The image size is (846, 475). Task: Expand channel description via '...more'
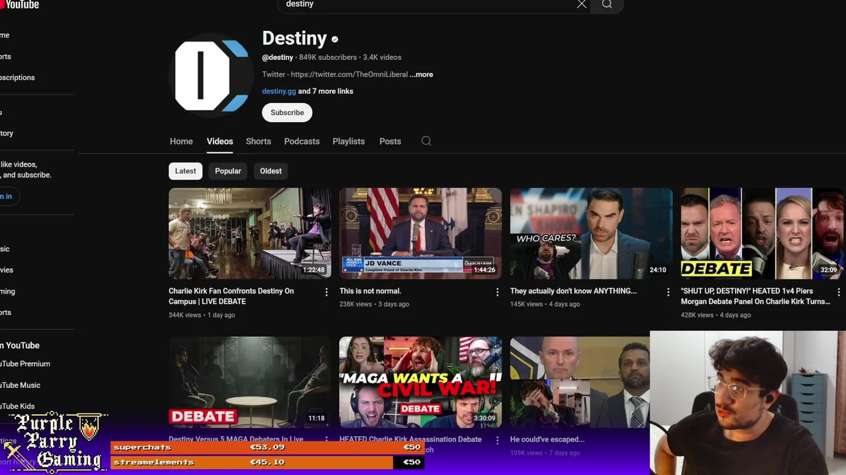click(422, 75)
